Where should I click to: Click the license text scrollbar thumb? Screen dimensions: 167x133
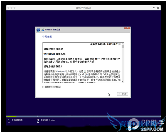tap(123, 47)
